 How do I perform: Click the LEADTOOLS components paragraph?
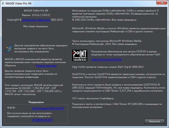pos(119,88)
